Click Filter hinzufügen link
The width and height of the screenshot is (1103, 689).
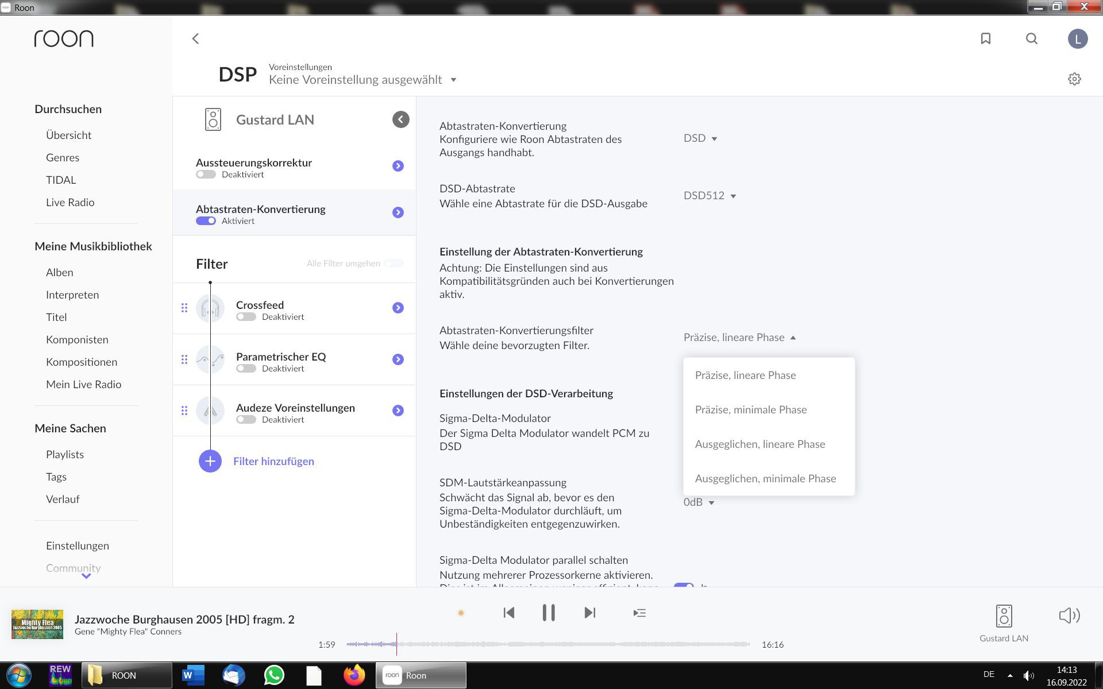273,461
